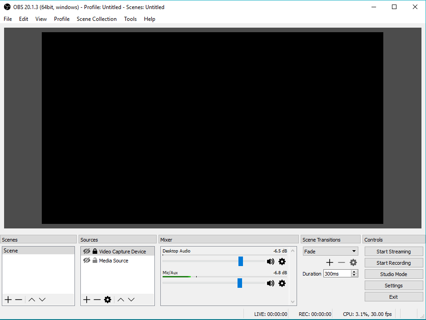Mute the Desktop Audio speaker
Screen dimensions: 426x320
271,262
